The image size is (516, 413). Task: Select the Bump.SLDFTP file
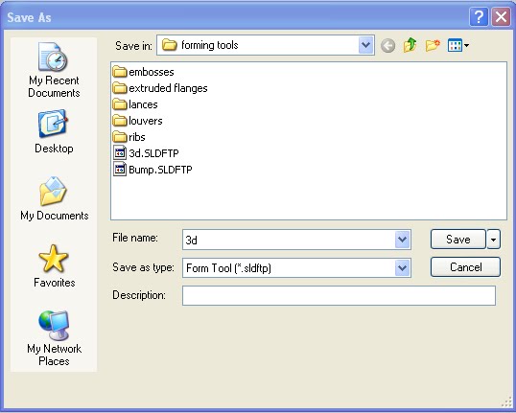pyautogui.click(x=152, y=170)
